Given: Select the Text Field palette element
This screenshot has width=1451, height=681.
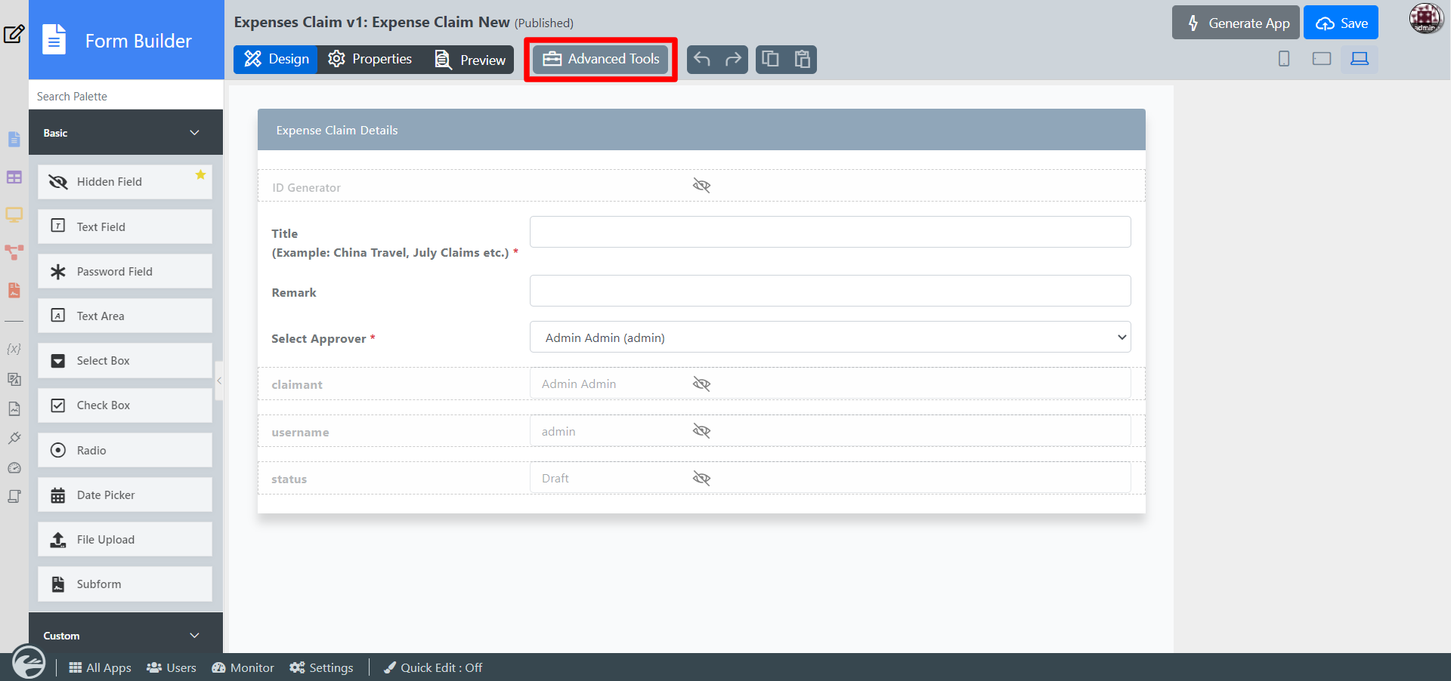Looking at the screenshot, I should coord(125,226).
